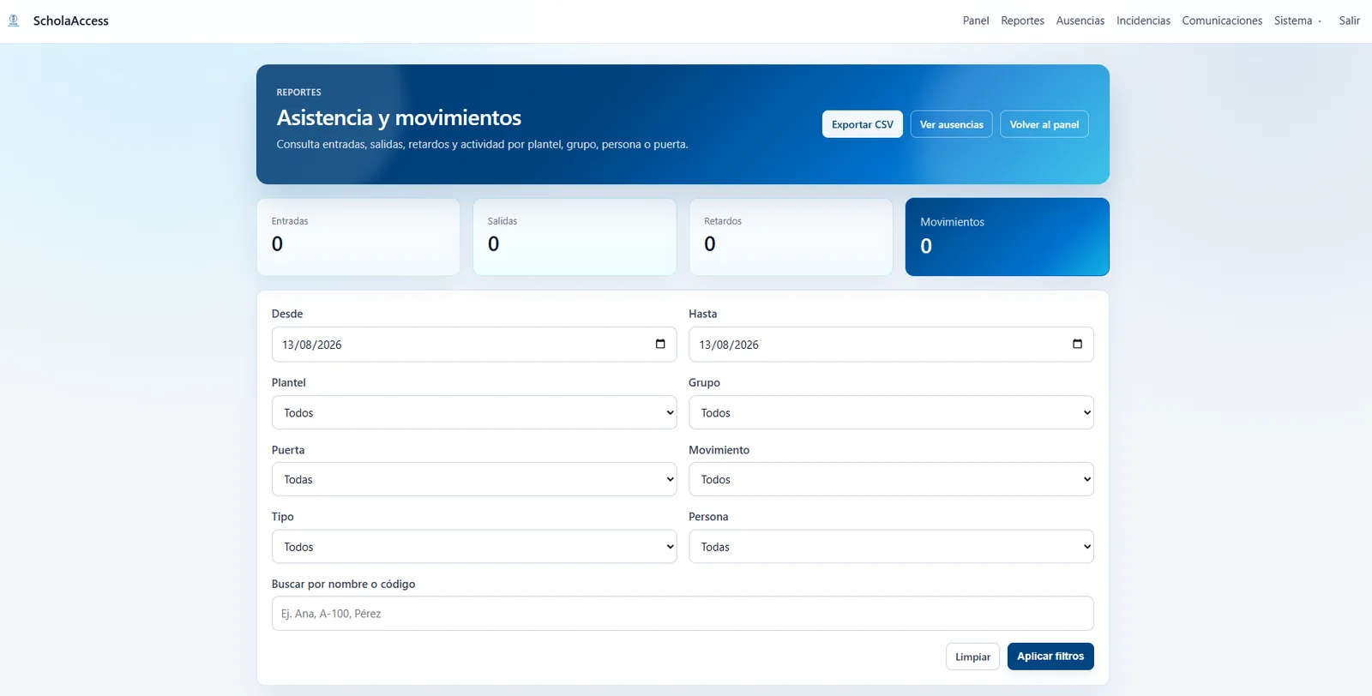Viewport: 1372px width, 696px height.
Task: Clear filters using Limpiar button
Action: [x=972, y=657]
